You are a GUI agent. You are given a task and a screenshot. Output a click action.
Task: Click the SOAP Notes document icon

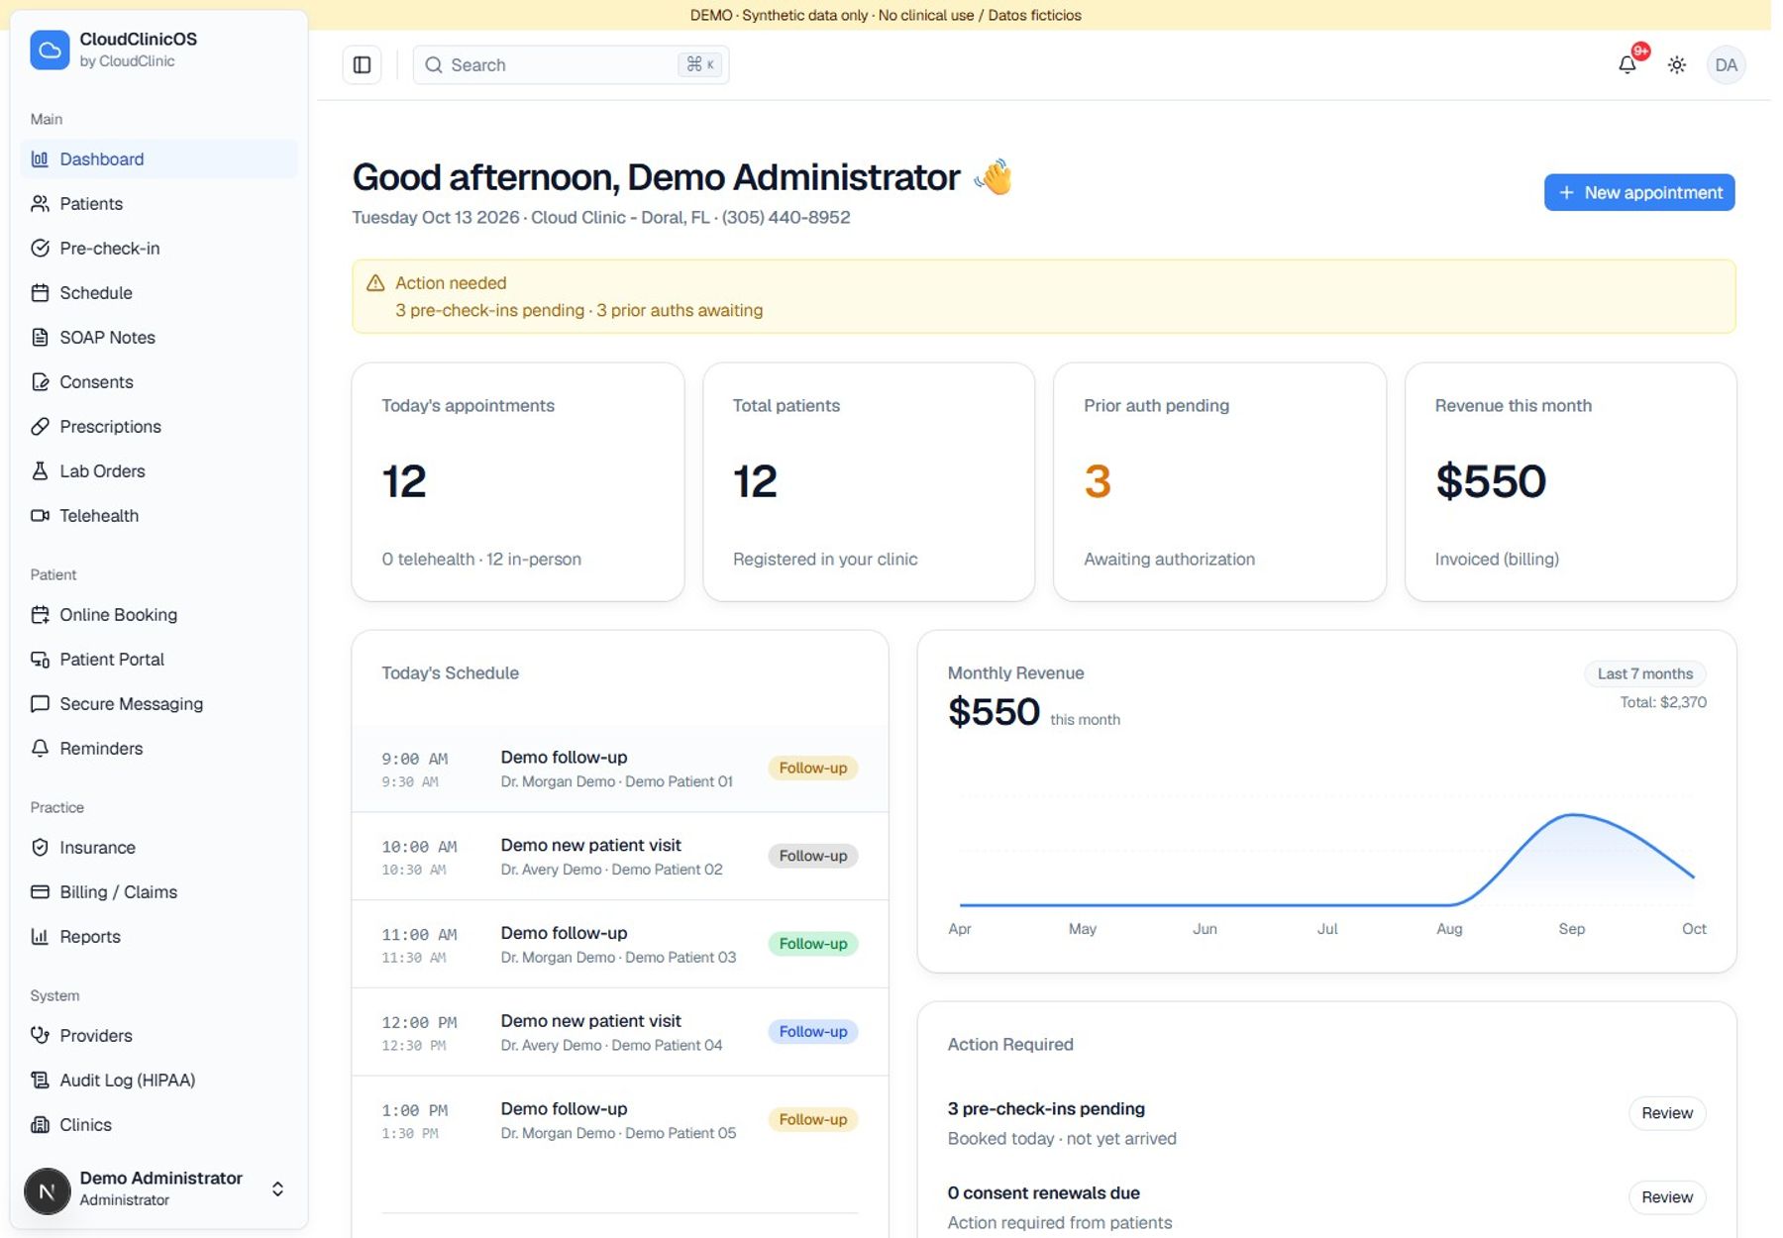pos(40,337)
